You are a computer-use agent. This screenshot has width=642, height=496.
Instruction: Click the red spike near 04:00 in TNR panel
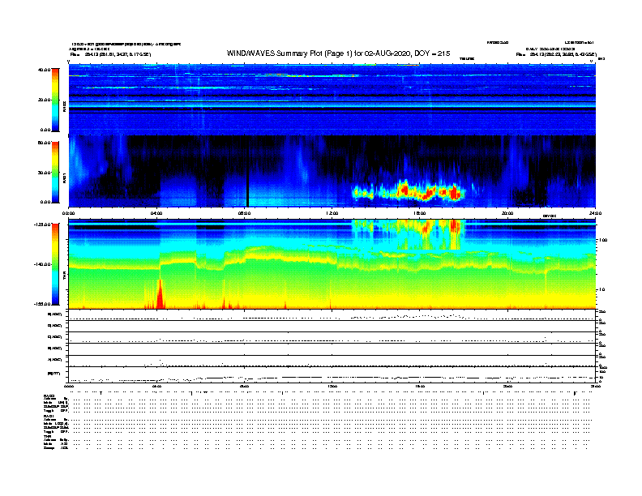click(x=160, y=295)
